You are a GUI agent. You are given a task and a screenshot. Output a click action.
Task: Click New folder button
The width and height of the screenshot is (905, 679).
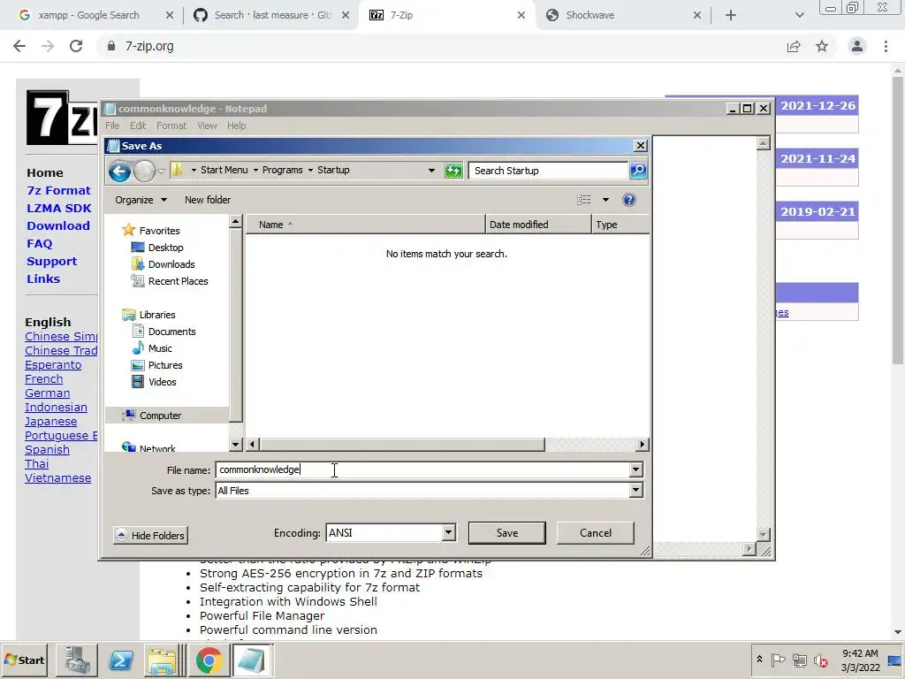(208, 200)
